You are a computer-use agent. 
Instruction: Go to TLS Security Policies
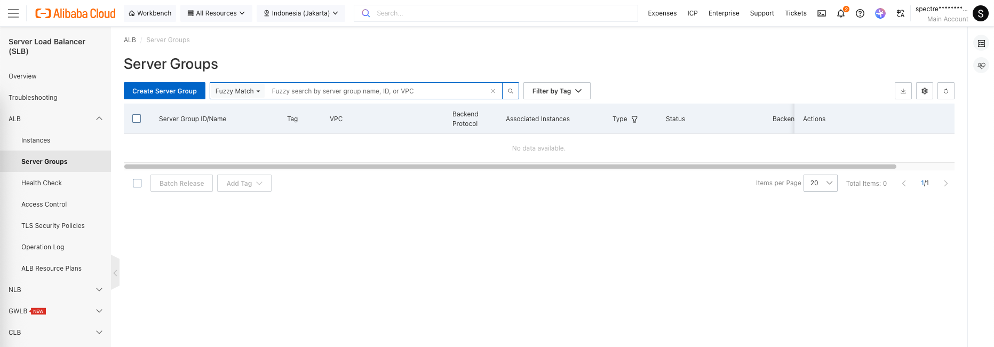(53, 226)
